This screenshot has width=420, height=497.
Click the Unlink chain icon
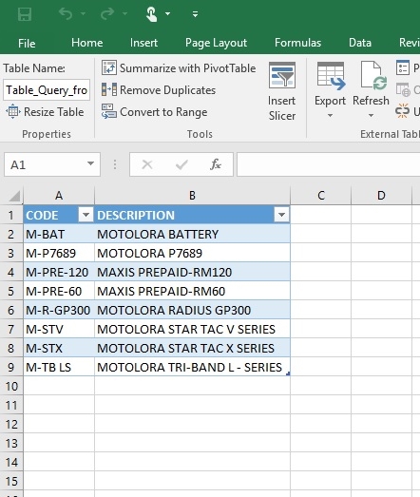coord(402,111)
